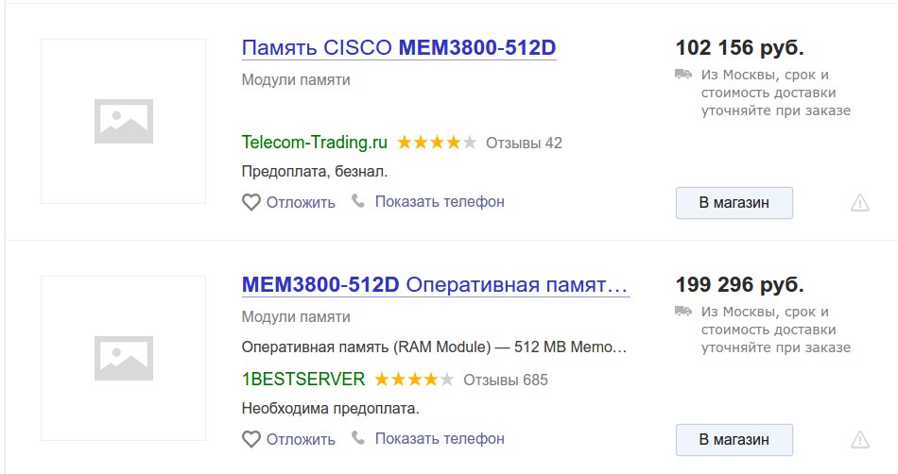Viewport: 898px width, 474px height.
Task: Select the Telecom-Trading.ru star rating
Action: (437, 143)
